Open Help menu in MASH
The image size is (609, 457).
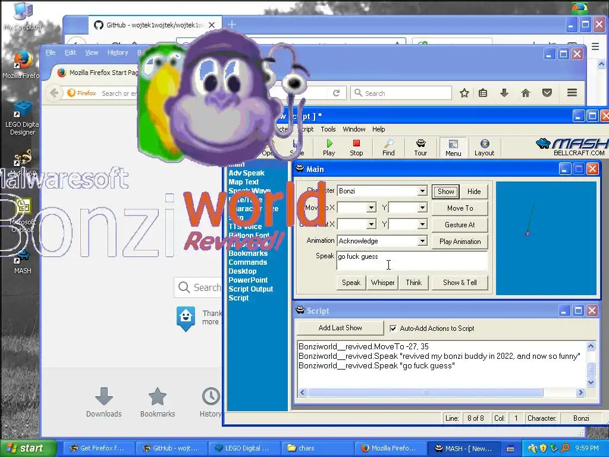pyautogui.click(x=379, y=129)
